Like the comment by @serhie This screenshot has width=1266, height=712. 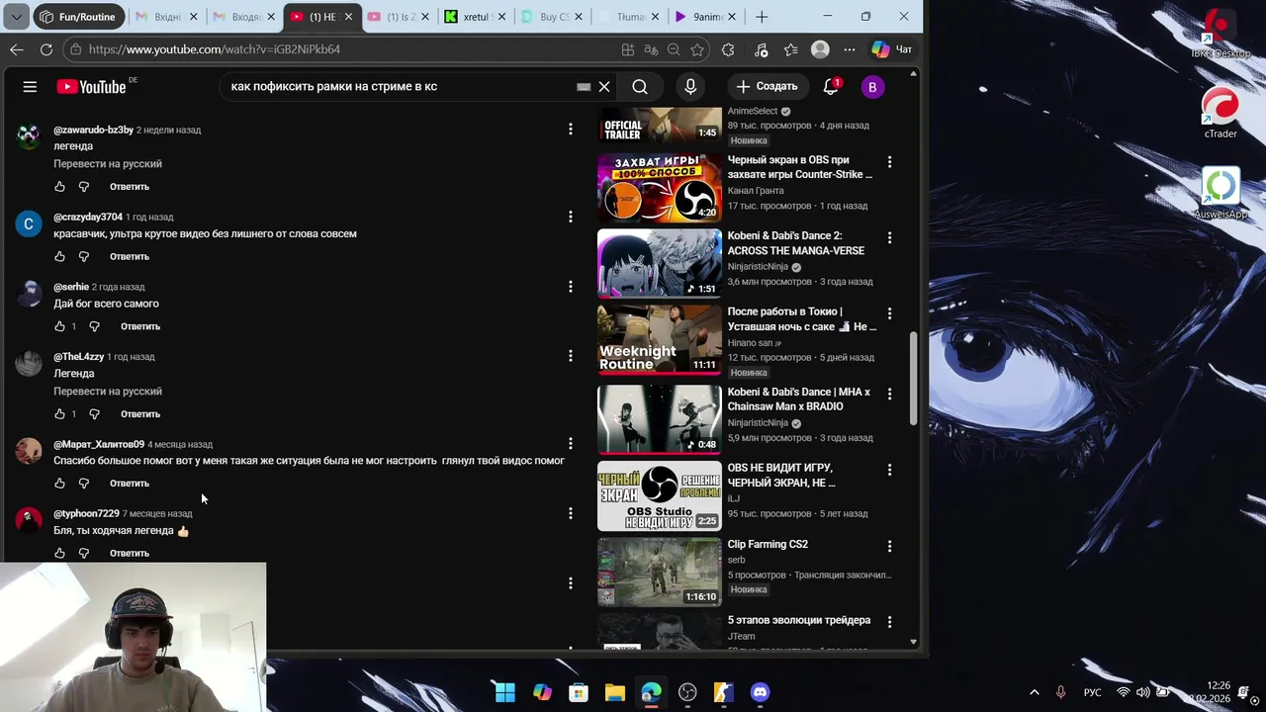[59, 326]
